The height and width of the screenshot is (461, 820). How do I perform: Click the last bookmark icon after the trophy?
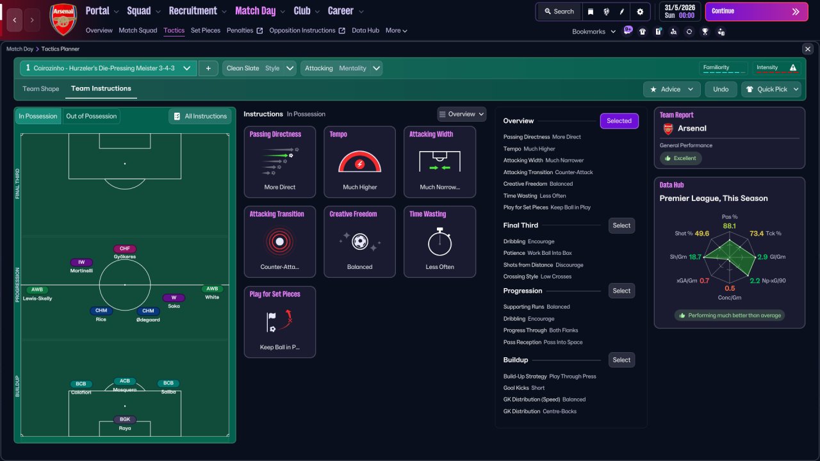point(721,31)
